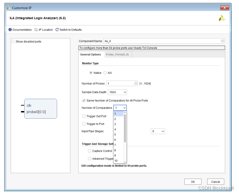Select the AXI monitor type
Image resolution: width=239 pixels, height=194 pixels.
(x=105, y=73)
